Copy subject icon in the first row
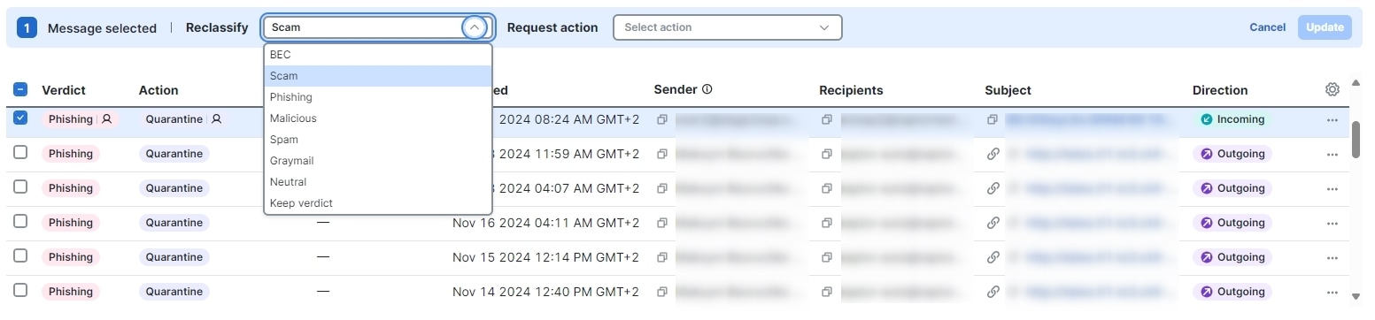This screenshot has height=320, width=1375. pyautogui.click(x=993, y=119)
